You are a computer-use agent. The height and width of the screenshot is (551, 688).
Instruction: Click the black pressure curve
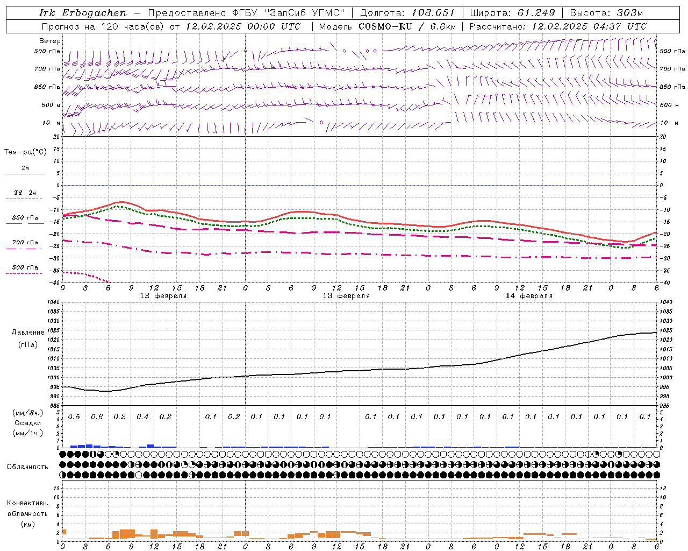pos(360,370)
